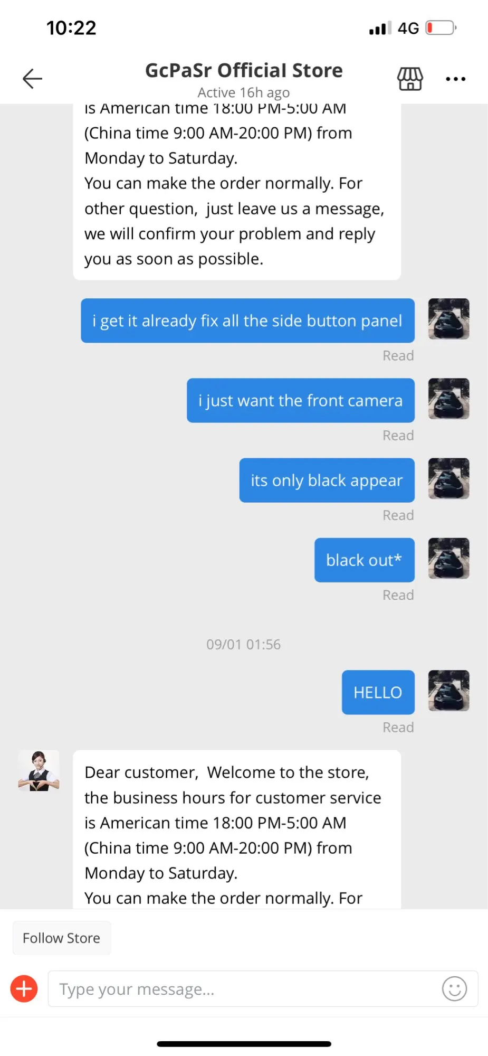
Task: Tap the store agent's avatar picture
Action: coord(39,771)
